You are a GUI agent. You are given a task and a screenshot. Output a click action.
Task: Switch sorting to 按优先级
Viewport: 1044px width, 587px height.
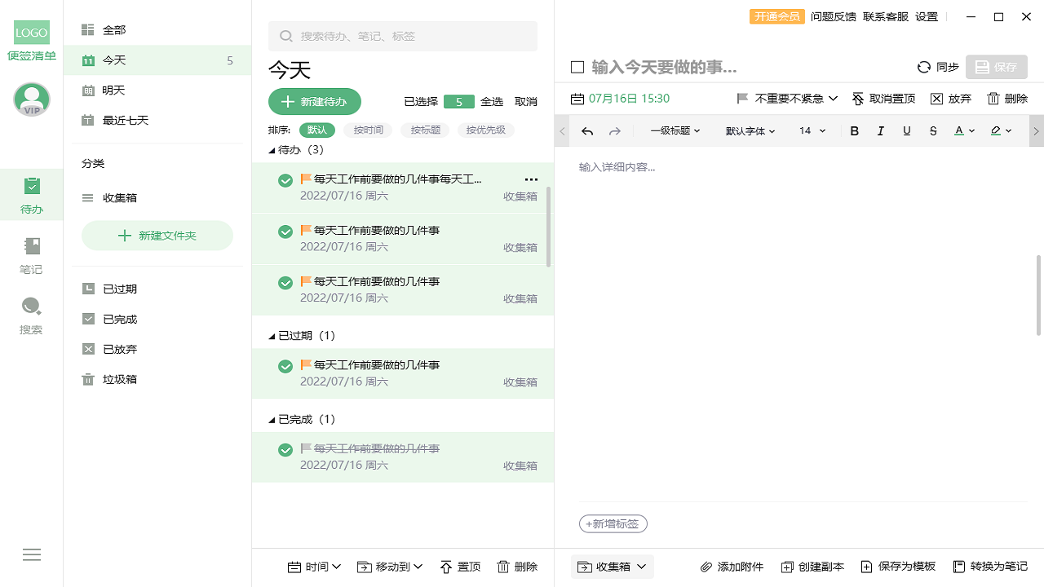(x=485, y=130)
